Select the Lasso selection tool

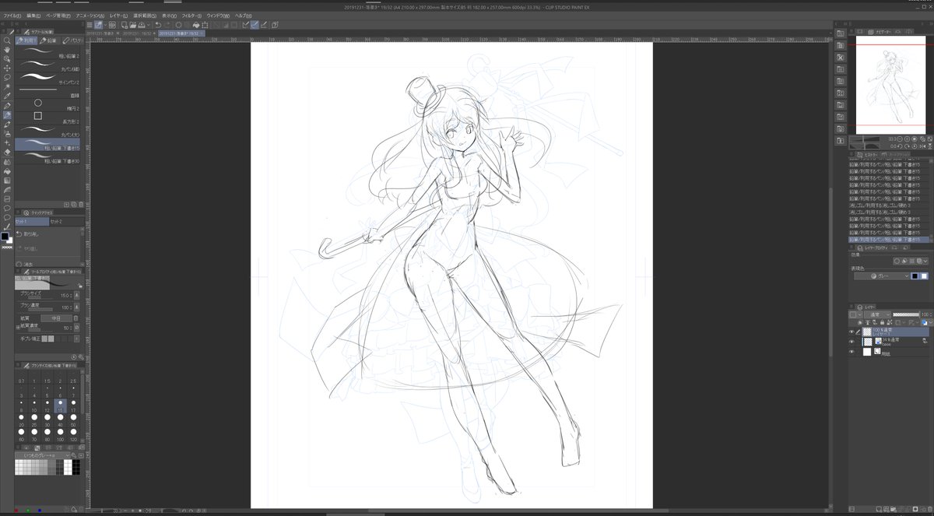[x=7, y=78]
